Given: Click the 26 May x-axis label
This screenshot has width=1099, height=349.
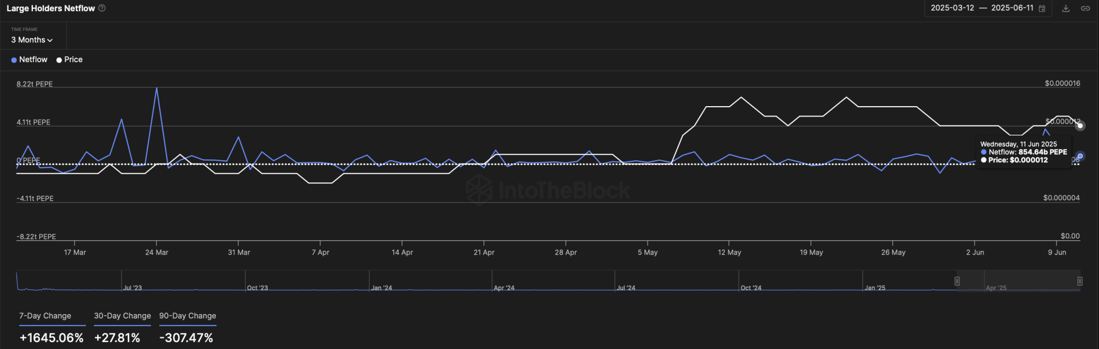Looking at the screenshot, I should pyautogui.click(x=893, y=252).
